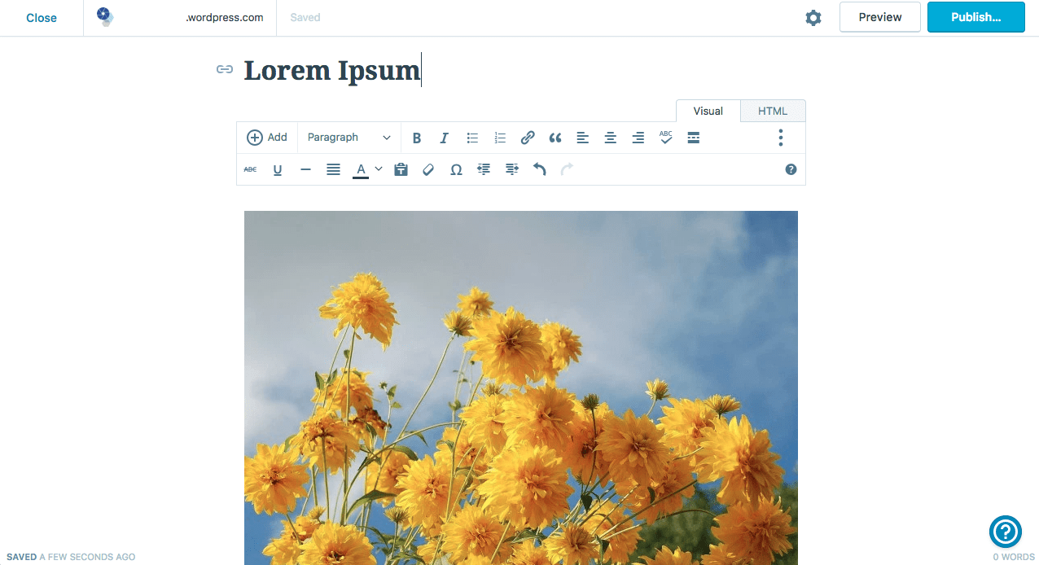
Task: Toggle paste as text mode
Action: pos(401,169)
